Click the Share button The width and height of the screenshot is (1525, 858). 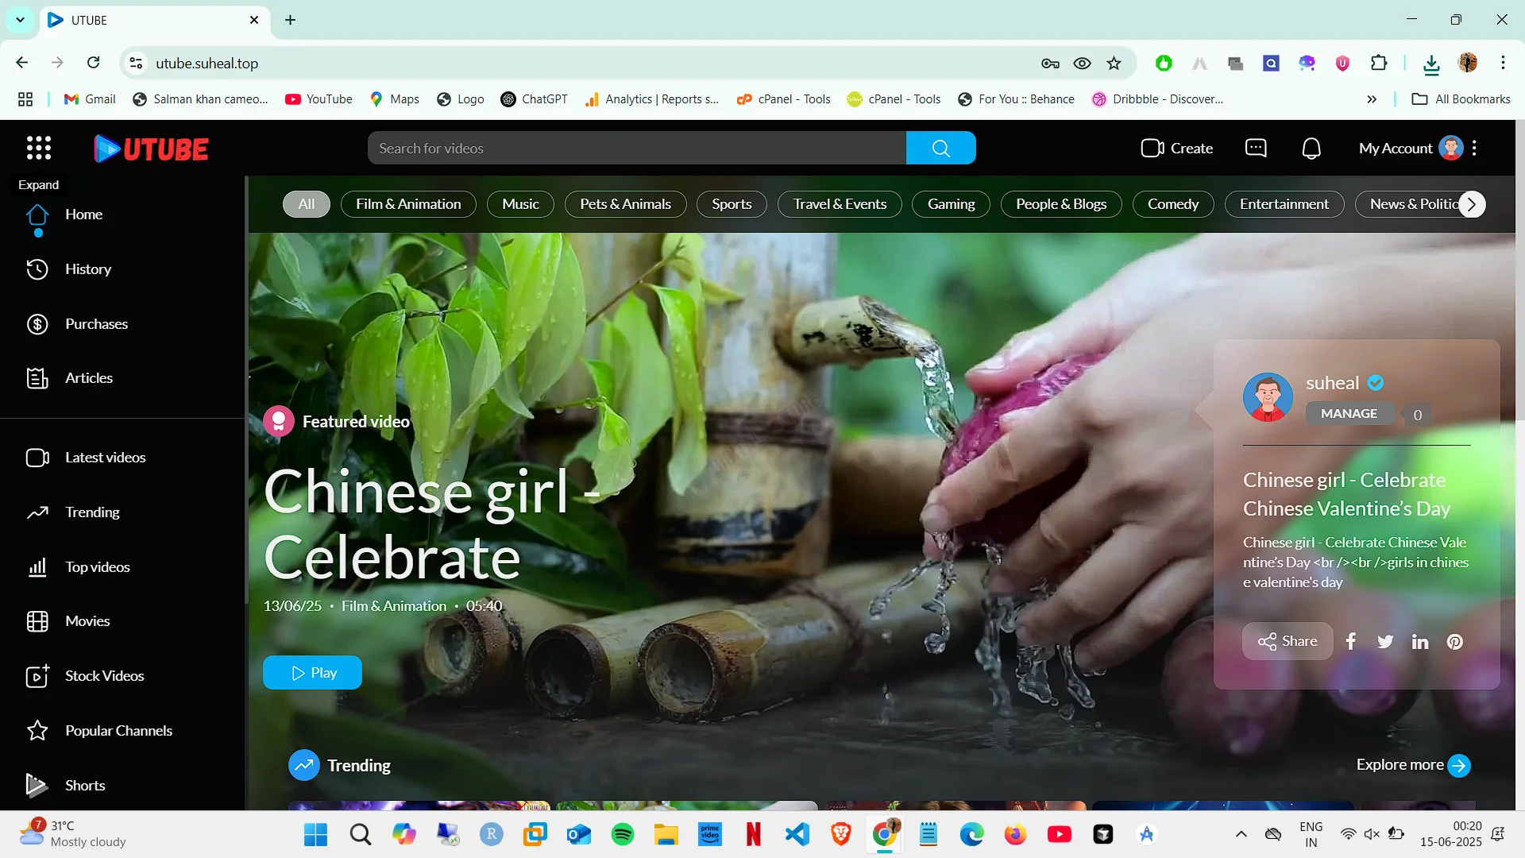1288,641
